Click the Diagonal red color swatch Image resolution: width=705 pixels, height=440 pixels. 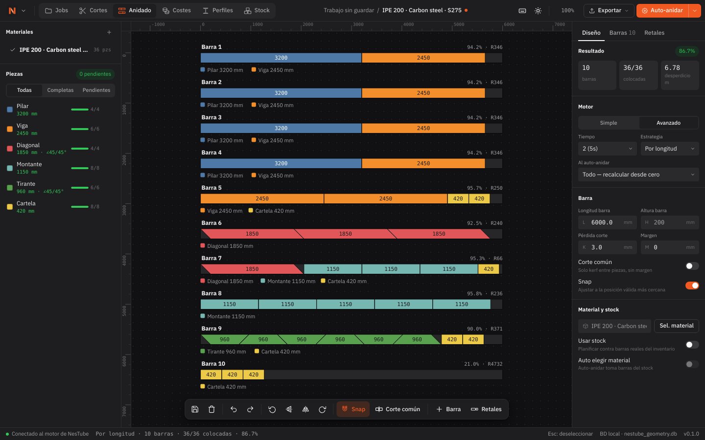[10, 149]
